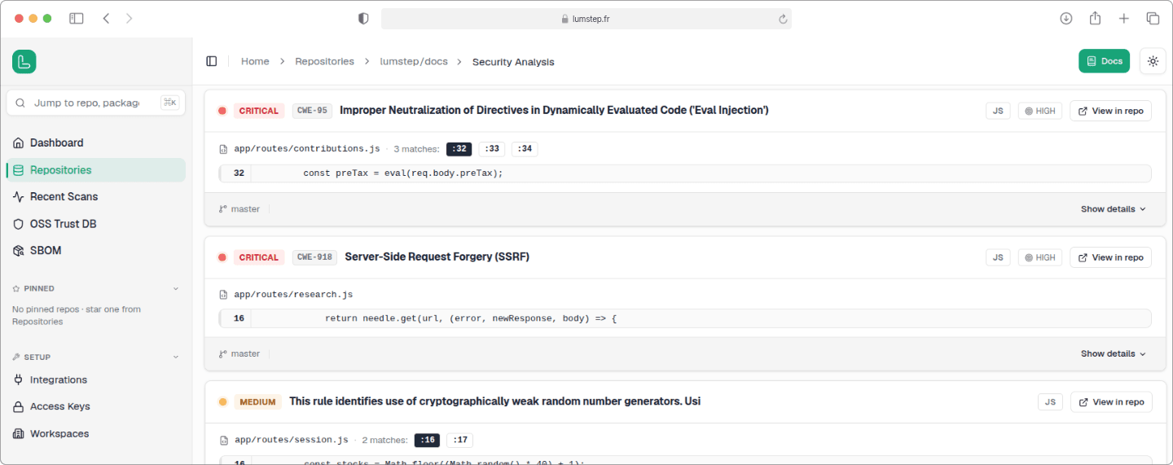Open Integrations settings
The height and width of the screenshot is (465, 1173).
[x=96, y=379]
